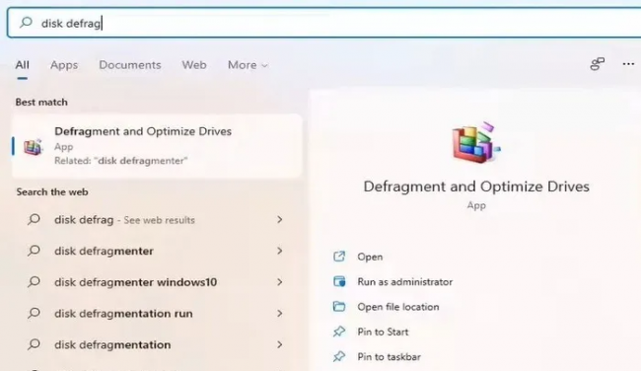Viewport: 641px width, 371px height.
Task: Switch to the Apps tab
Action: tap(64, 65)
